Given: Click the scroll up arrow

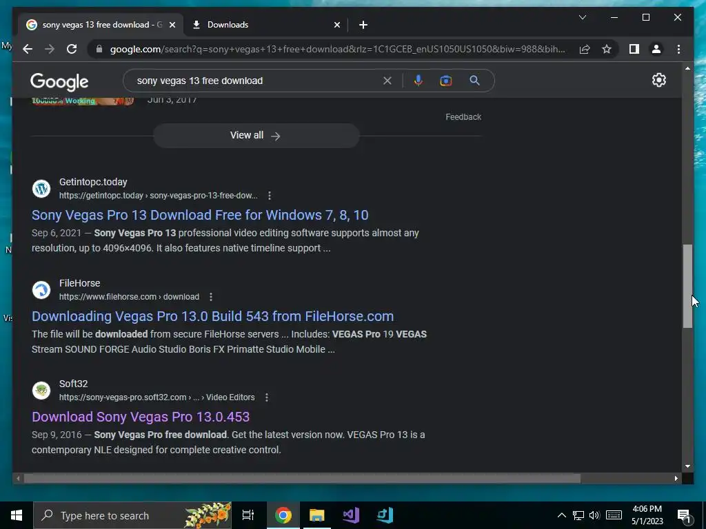Looking at the screenshot, I should 687,68.
